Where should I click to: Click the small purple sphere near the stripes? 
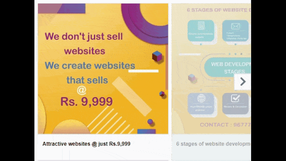150,121
